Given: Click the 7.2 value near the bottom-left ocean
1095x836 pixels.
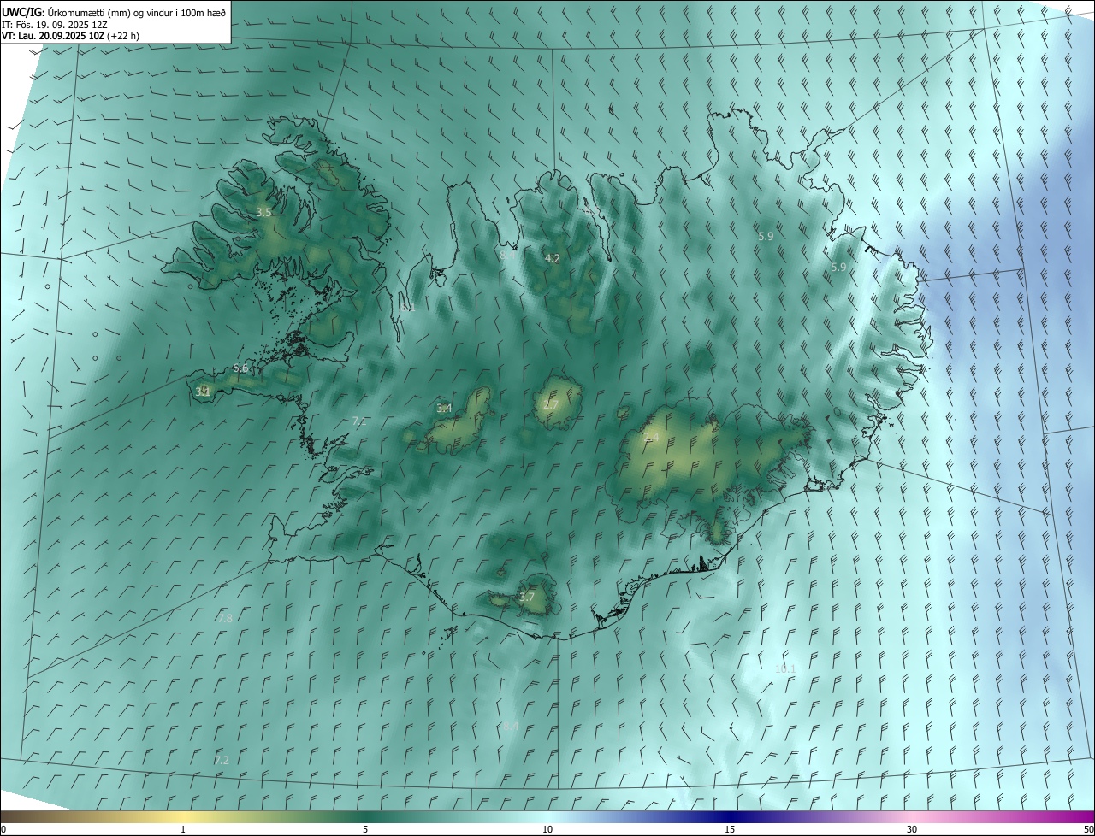Looking at the screenshot, I should click(x=222, y=760).
